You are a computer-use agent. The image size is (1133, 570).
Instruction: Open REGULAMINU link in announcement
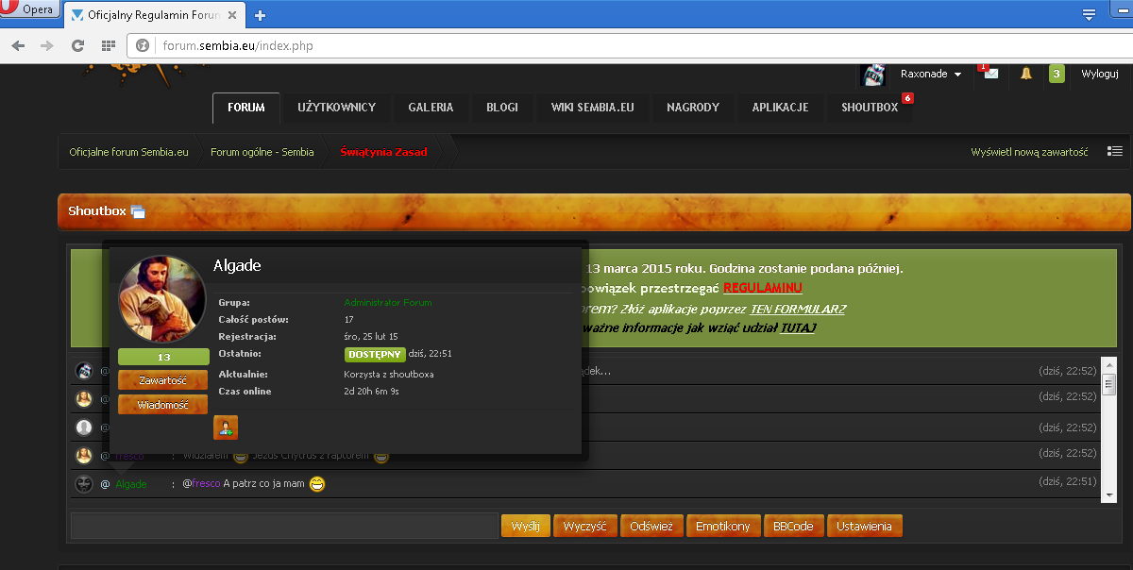click(x=763, y=288)
